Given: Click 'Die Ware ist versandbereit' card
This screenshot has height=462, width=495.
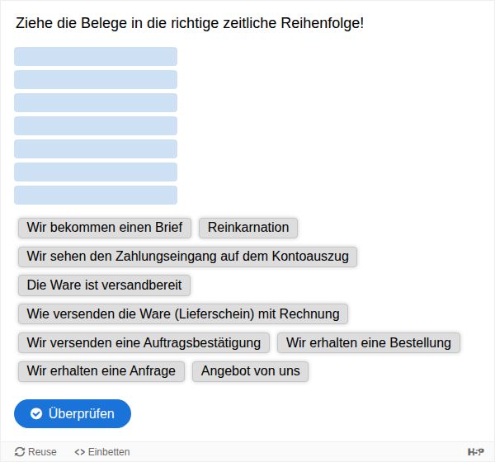Looking at the screenshot, I should point(104,285).
